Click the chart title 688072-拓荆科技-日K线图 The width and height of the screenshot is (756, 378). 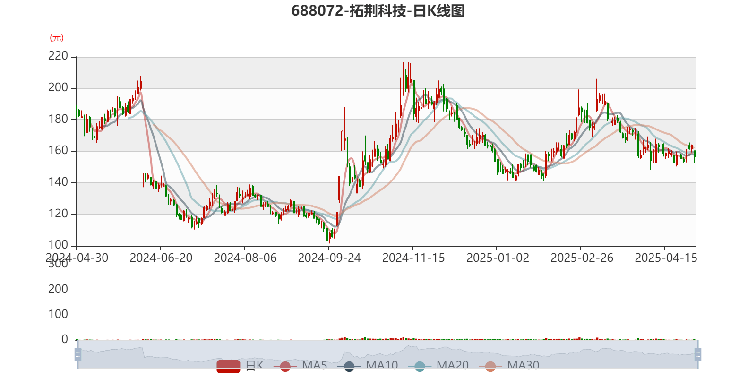(x=378, y=11)
